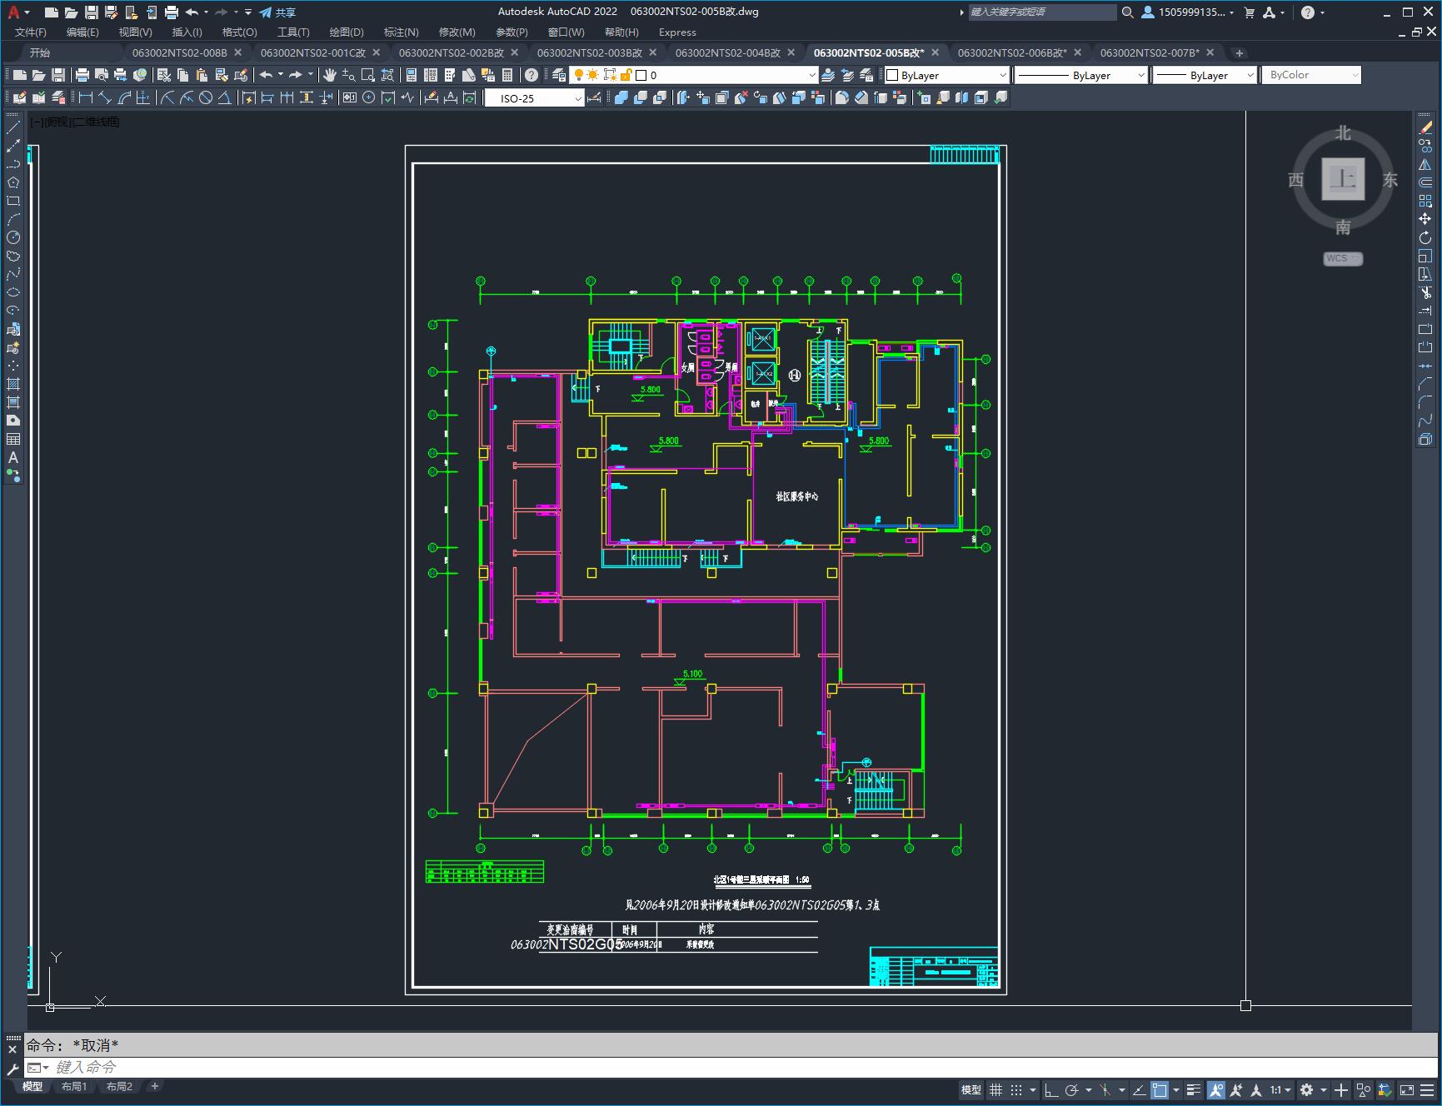Click the new drawing tab plus button
1442x1106 pixels.
click(1240, 53)
